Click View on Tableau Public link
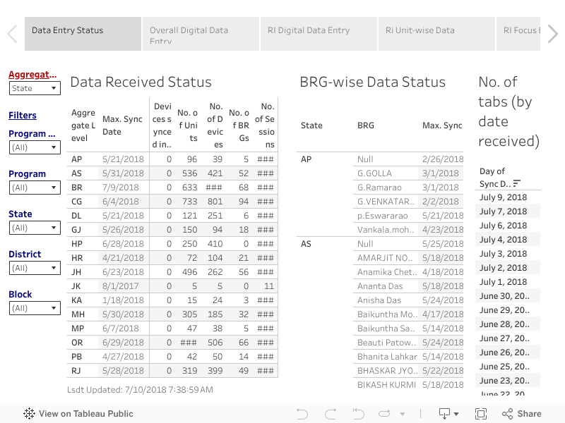The image size is (565, 423). pyautogui.click(x=78, y=414)
